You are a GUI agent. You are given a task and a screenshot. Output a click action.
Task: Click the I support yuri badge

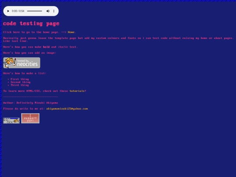31,118
